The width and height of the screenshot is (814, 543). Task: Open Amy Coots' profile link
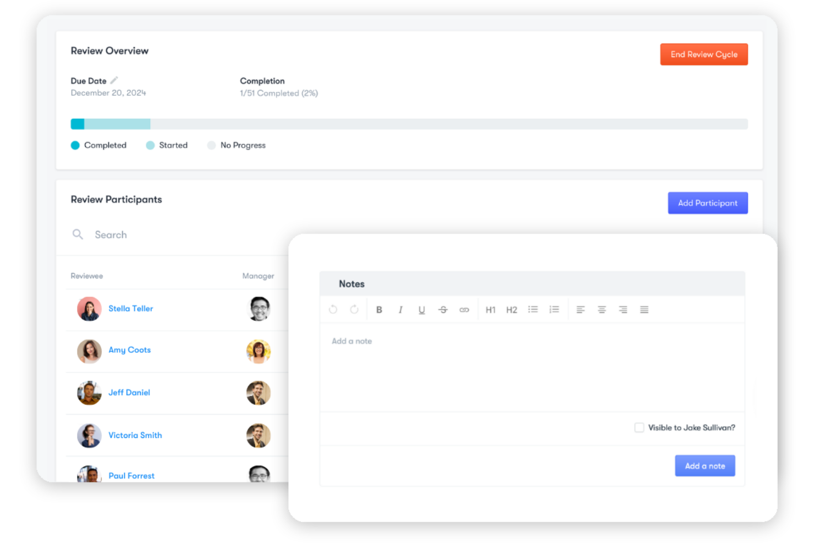tap(129, 350)
